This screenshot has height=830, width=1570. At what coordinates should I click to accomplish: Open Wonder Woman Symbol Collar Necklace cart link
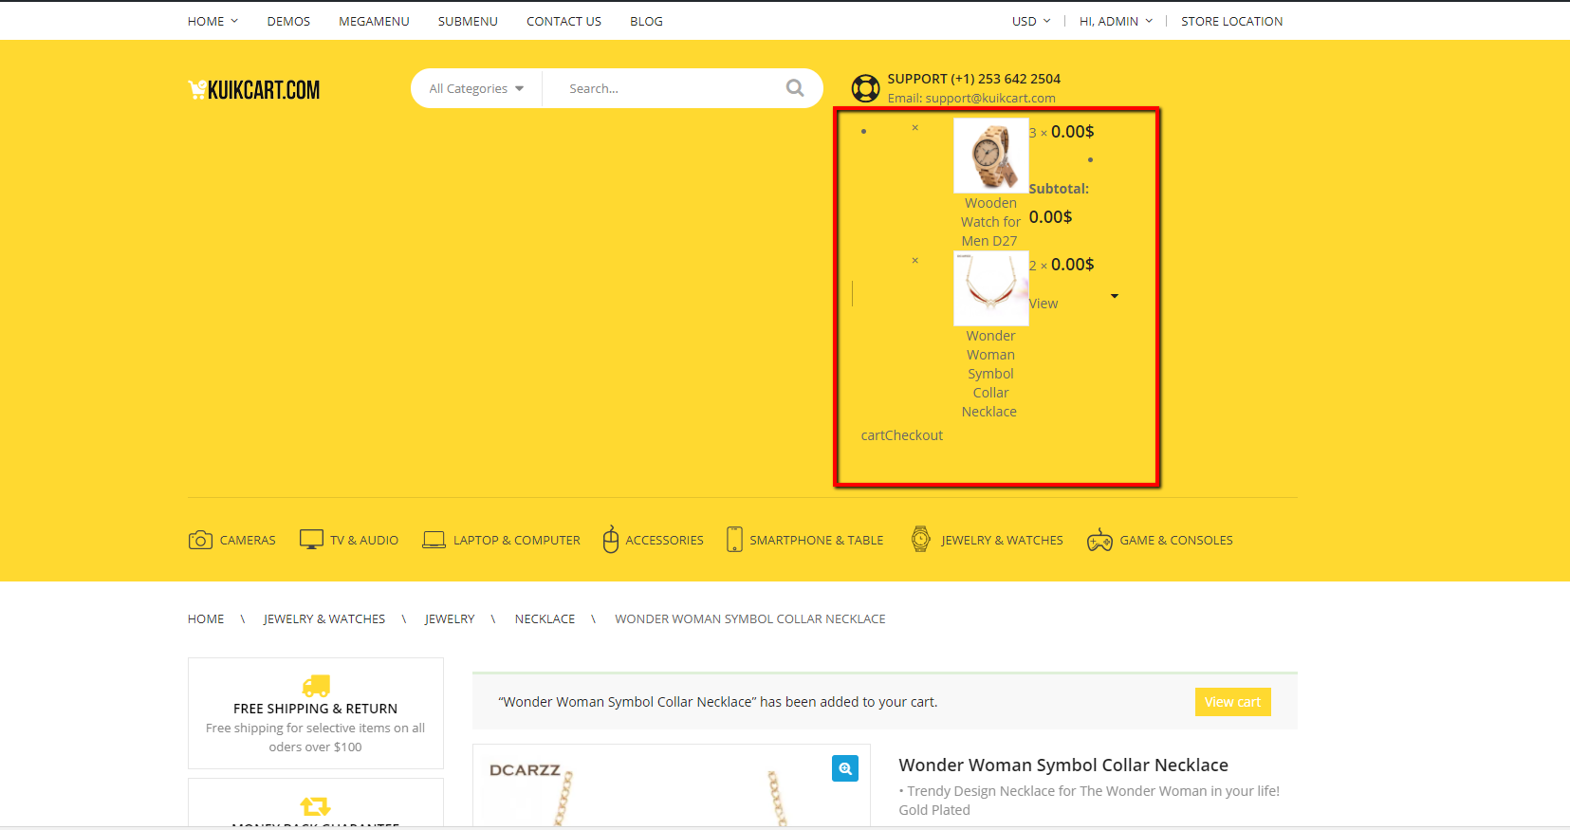990,374
